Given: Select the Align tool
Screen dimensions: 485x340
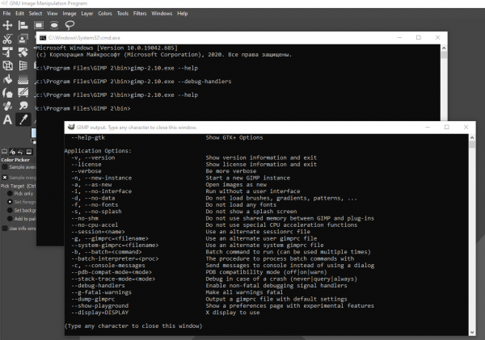Looking at the screenshot, I should click(23, 25).
